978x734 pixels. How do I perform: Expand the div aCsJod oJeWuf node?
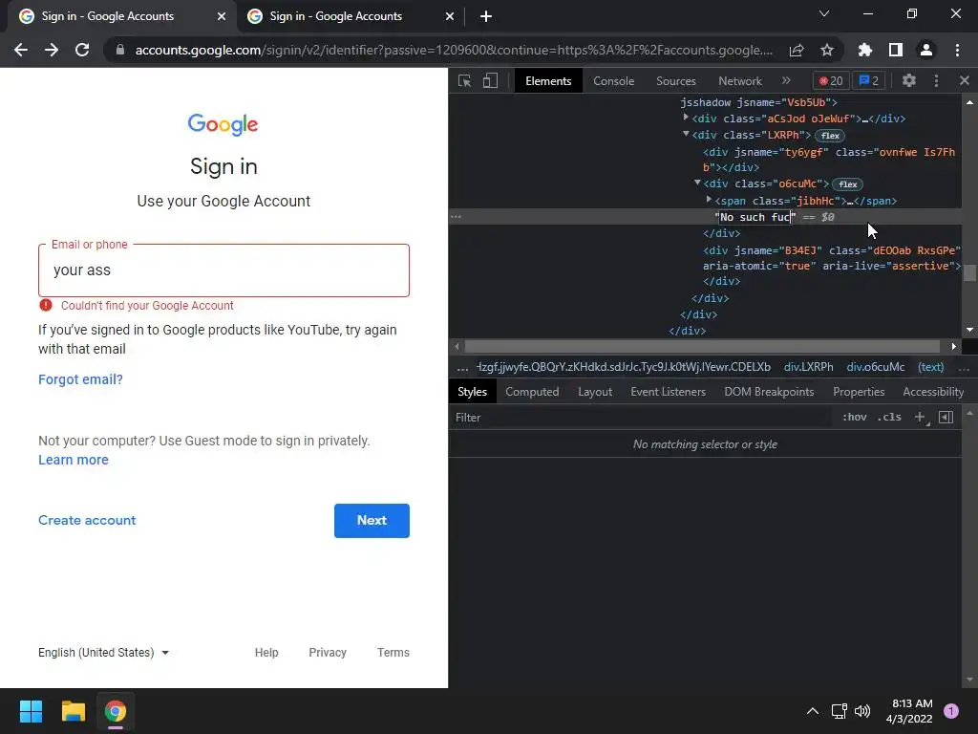point(686,118)
